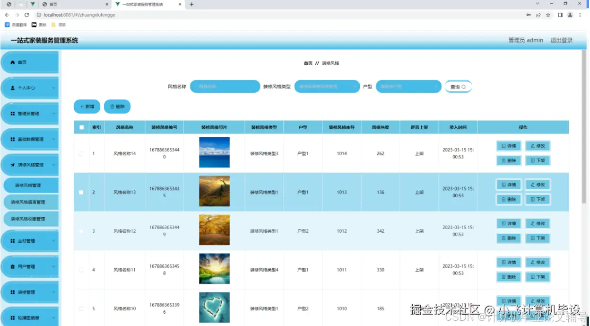Click the paper-plane icon beside 装修风格管理
This screenshot has height=326, width=590.
click(13, 165)
